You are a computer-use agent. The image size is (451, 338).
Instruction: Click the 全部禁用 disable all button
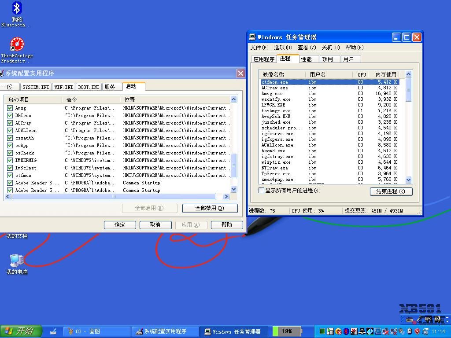pyautogui.click(x=210, y=208)
